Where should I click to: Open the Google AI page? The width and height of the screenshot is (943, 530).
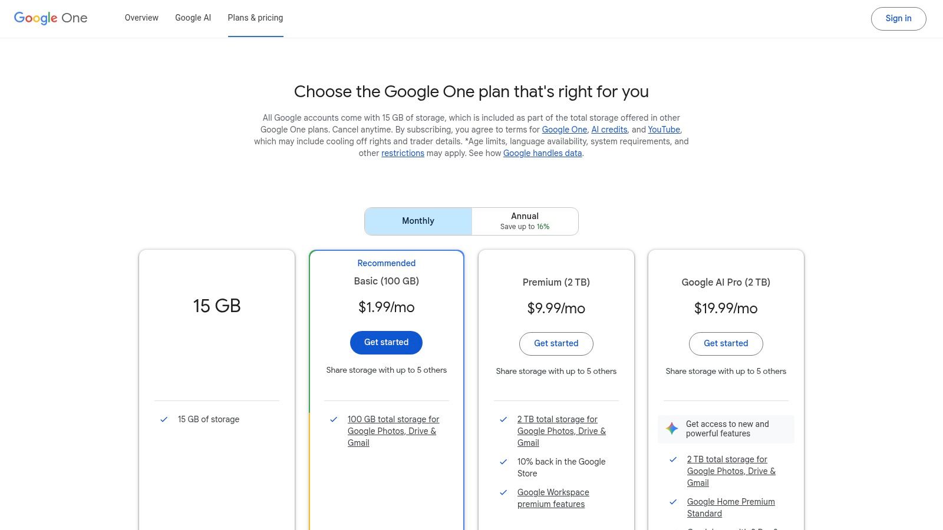pyautogui.click(x=193, y=18)
